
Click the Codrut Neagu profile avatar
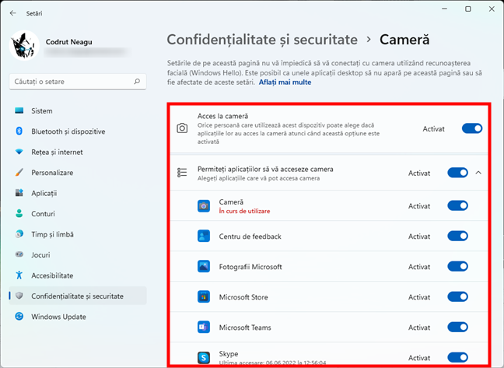(x=24, y=46)
